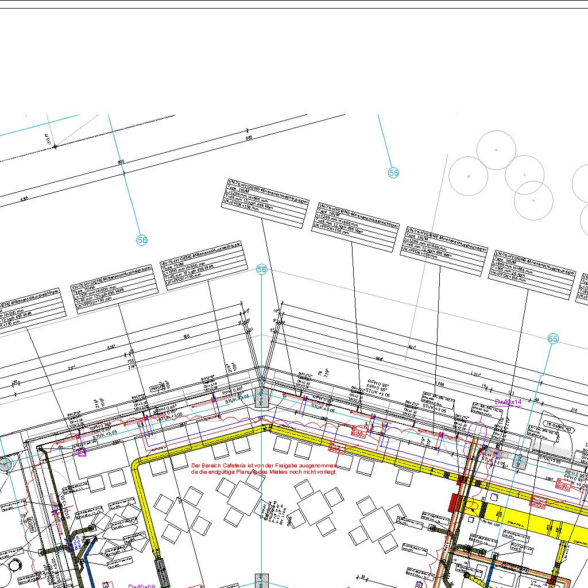Select axis bubble 56 atop the vertical cyan line
Image resolution: width=588 pixels, height=588 pixels.
(x=262, y=269)
